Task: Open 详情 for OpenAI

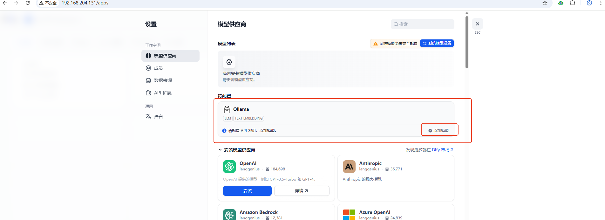Action: click(x=302, y=191)
